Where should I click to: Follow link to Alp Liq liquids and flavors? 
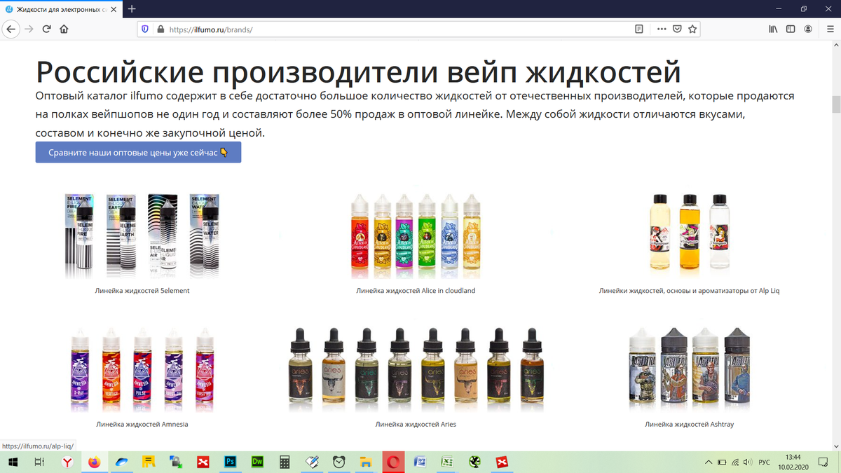click(689, 290)
